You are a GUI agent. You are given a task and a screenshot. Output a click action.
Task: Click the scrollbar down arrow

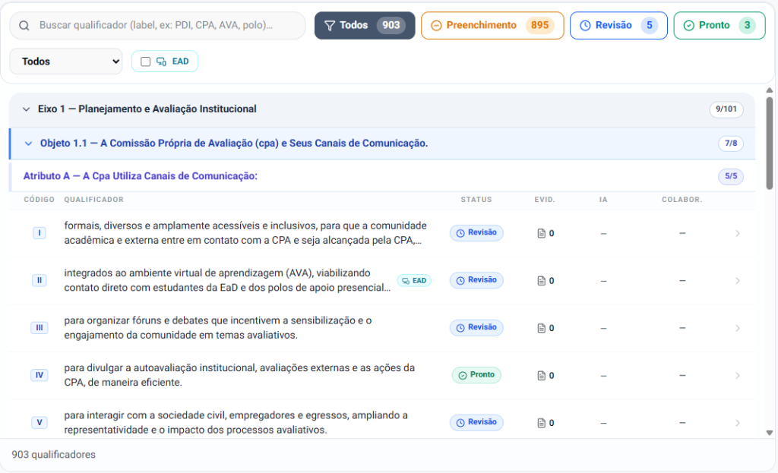pos(770,433)
